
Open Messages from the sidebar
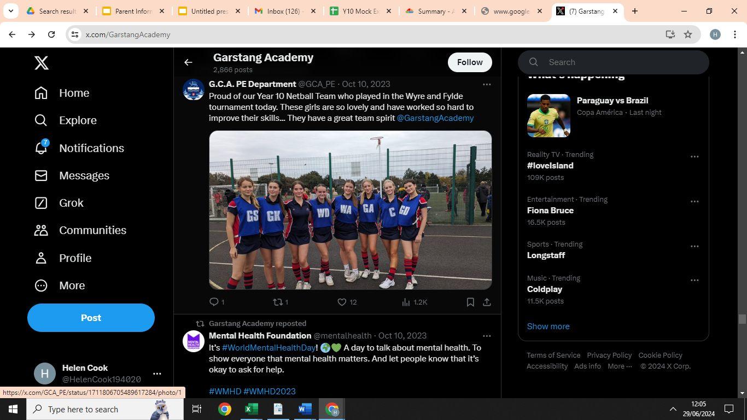pos(72,176)
